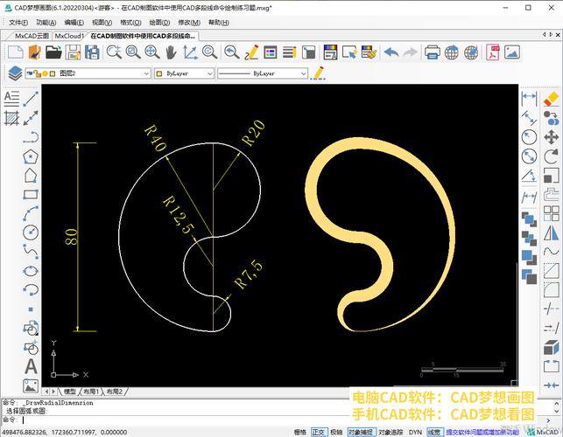Open the 绘图 menu
Image resolution: width=563 pixels, height=437 pixels.
(159, 22)
